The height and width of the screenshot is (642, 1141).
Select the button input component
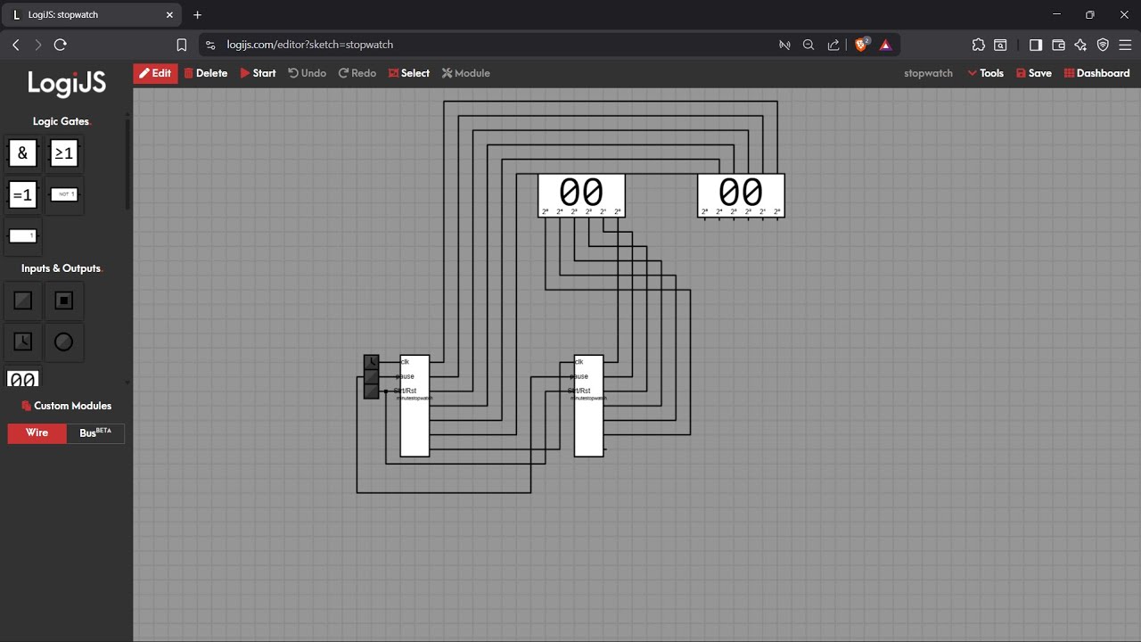pyautogui.click(x=64, y=301)
